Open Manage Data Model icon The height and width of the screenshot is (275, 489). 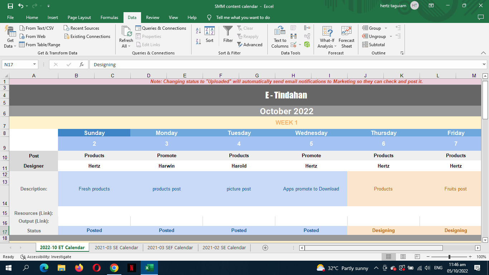coord(307,44)
